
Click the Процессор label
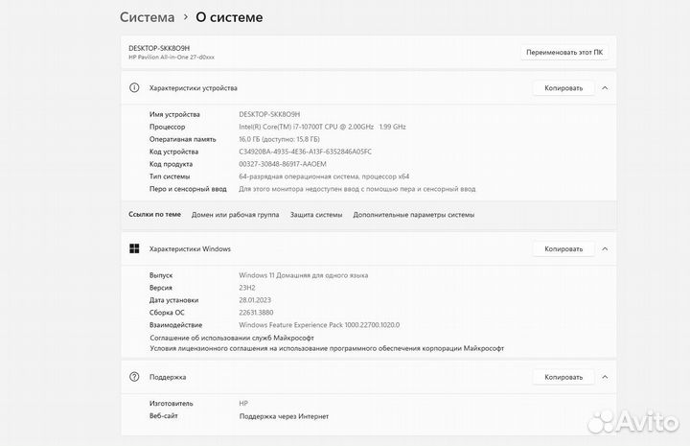(x=167, y=127)
